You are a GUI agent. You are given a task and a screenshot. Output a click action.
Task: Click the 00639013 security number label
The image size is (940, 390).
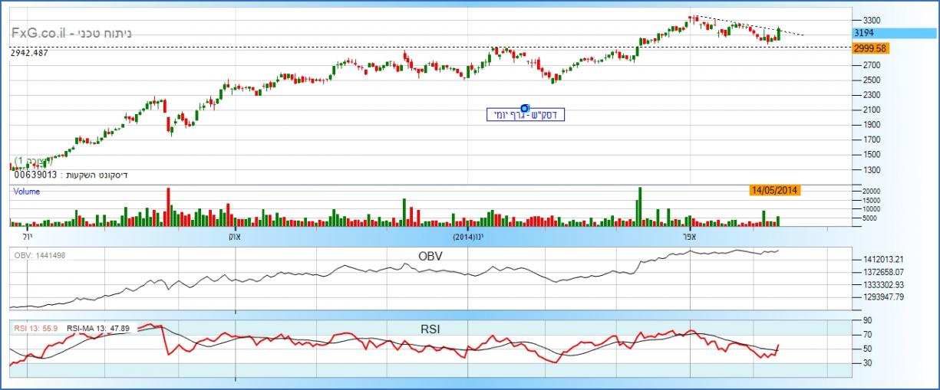coord(35,175)
